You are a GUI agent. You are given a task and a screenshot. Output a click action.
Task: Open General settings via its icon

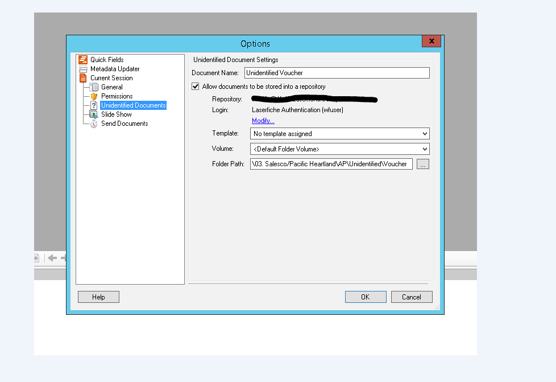(94, 87)
